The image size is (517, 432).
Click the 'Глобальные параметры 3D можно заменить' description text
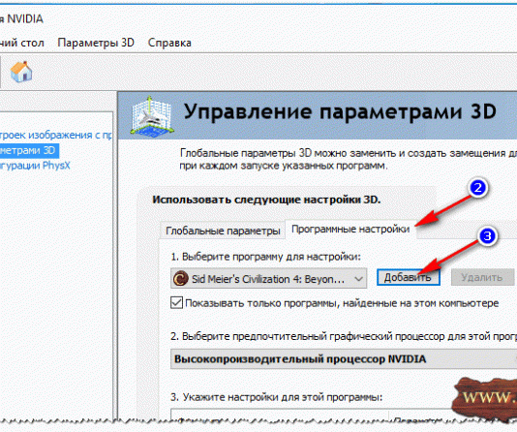click(349, 159)
